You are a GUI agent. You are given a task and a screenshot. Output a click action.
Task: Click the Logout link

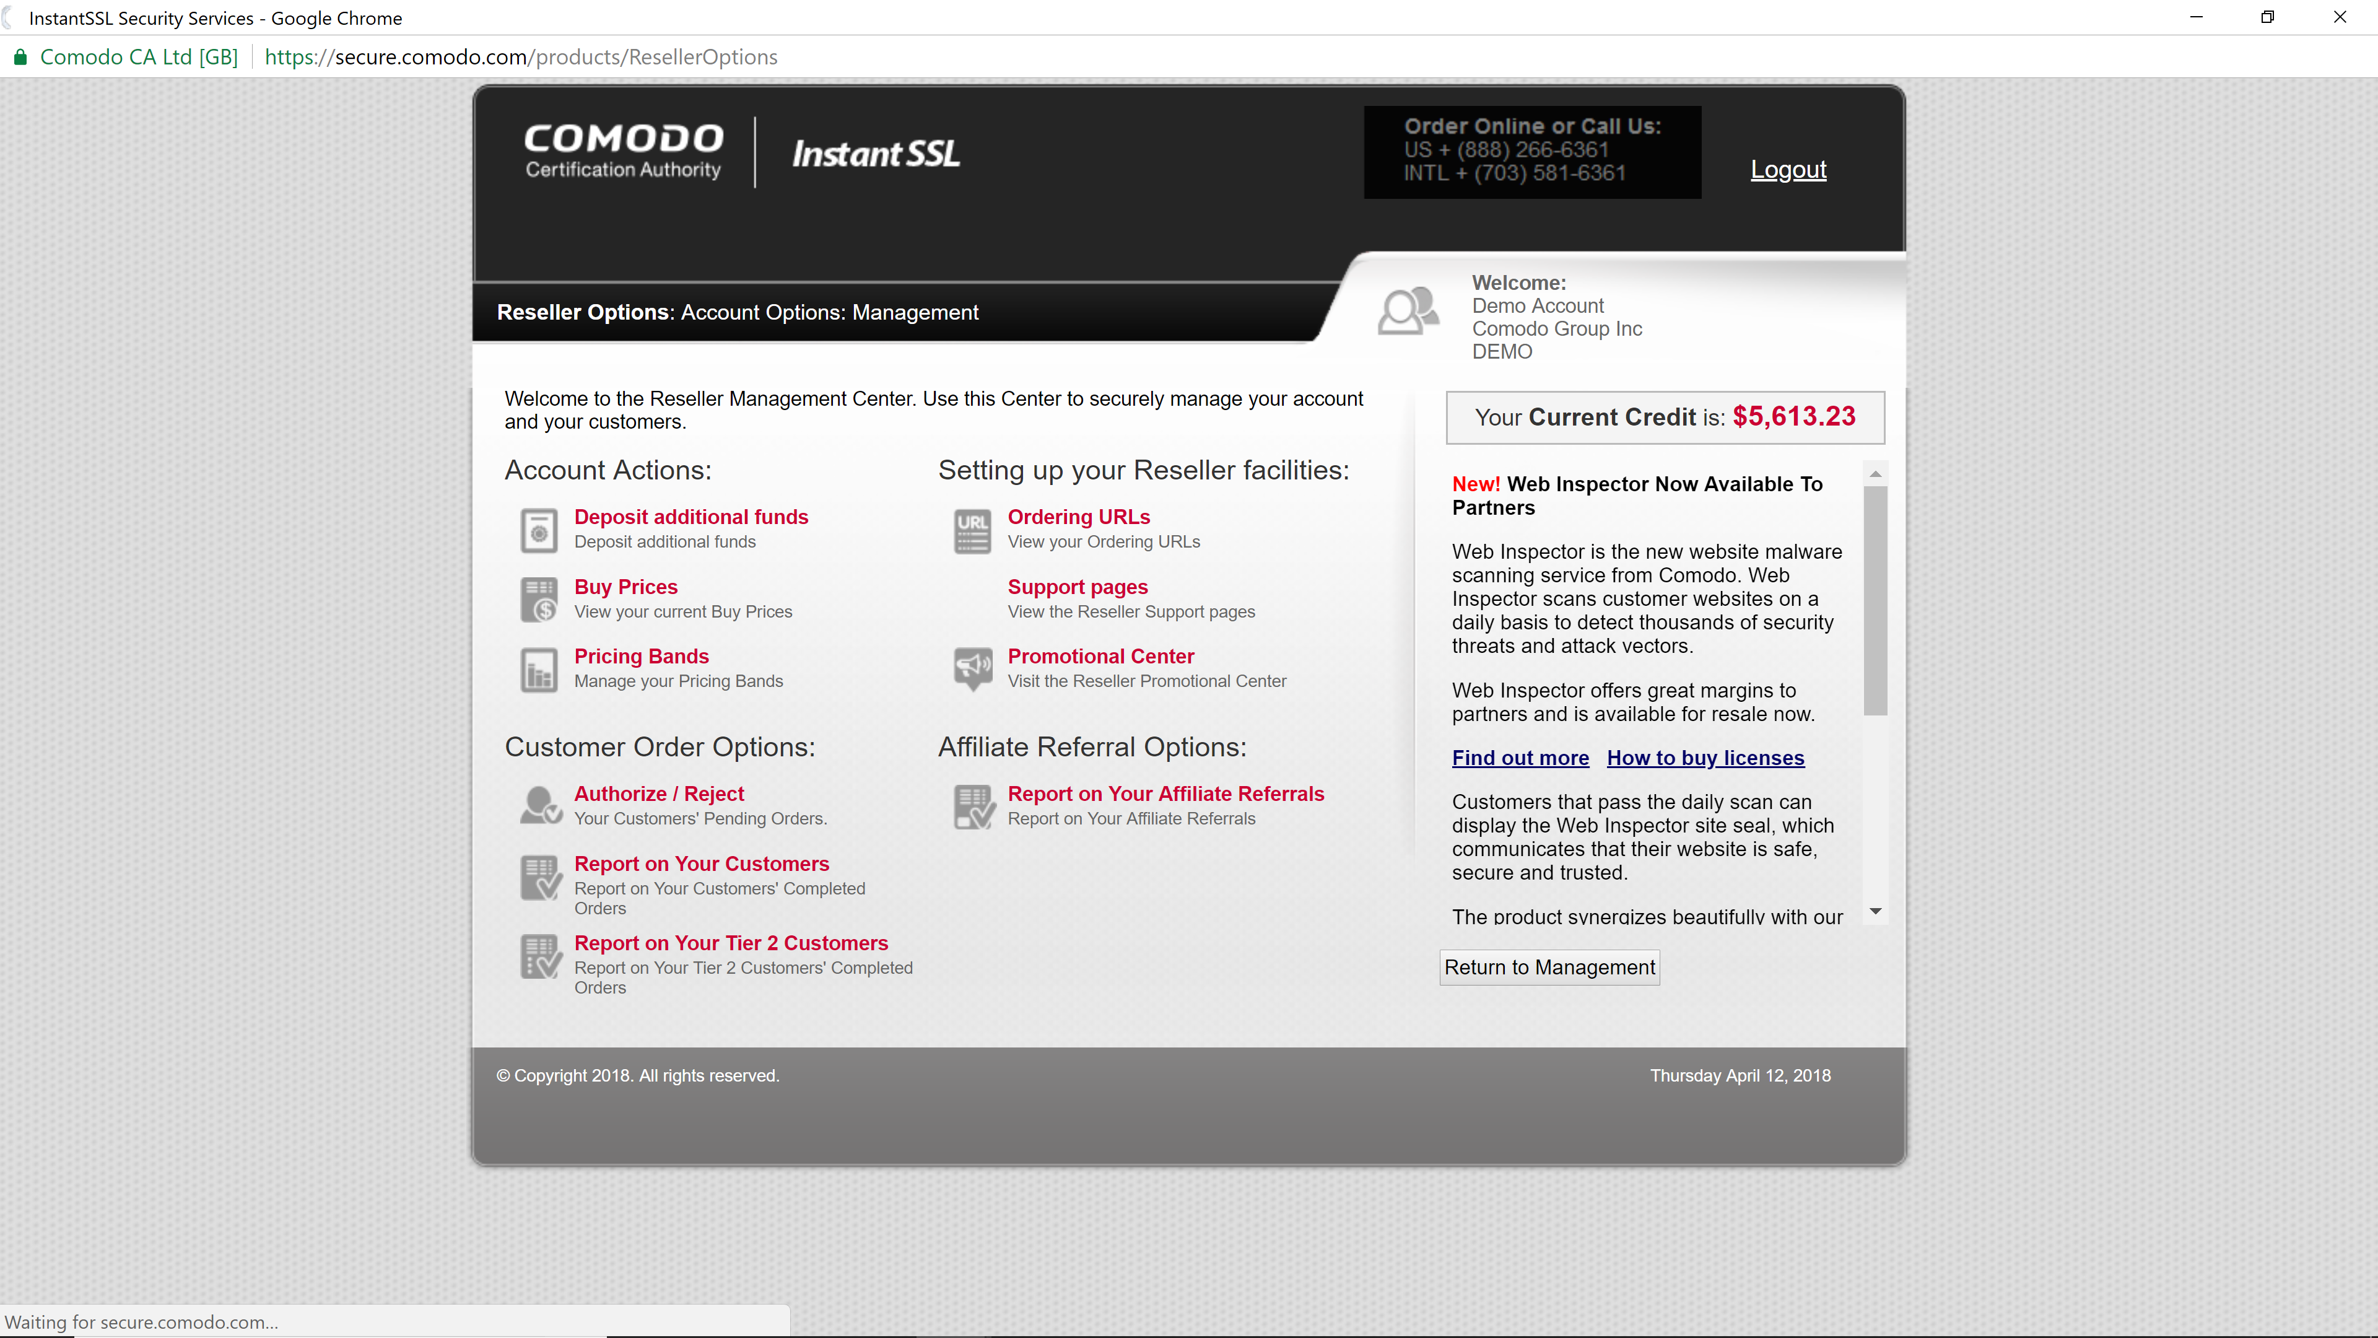tap(1788, 170)
